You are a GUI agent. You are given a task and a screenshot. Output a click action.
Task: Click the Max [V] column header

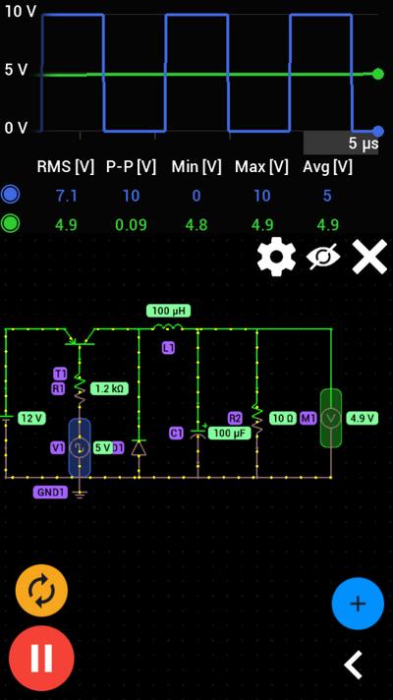coord(262,166)
